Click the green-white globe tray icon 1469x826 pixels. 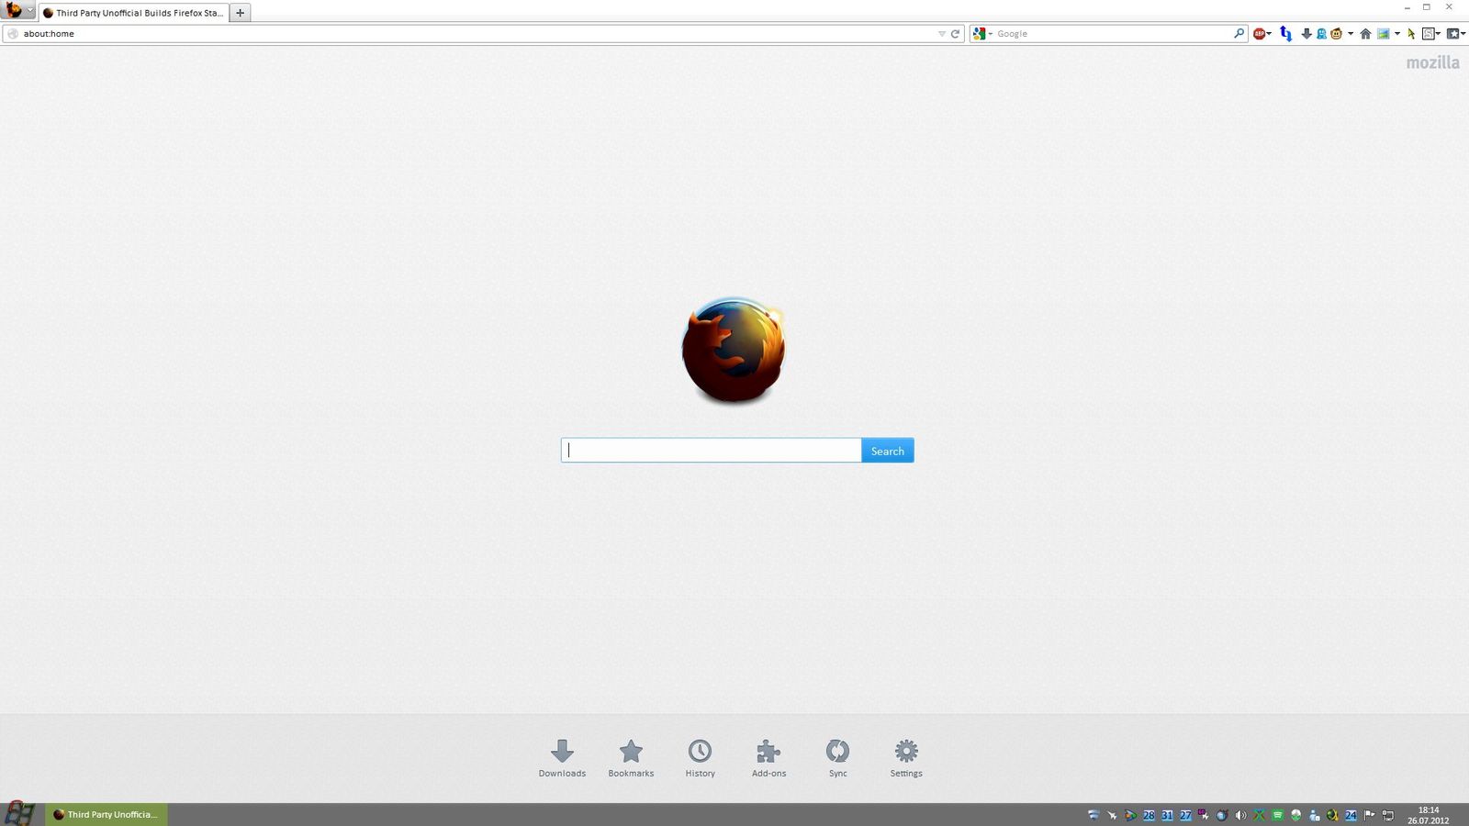tap(1295, 815)
